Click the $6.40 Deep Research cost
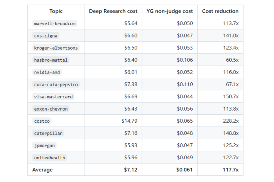Viewport: 274px width, 182px height. [131, 60]
